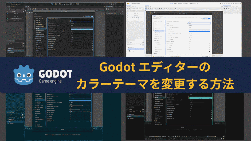Revert ベースカラー with reset icon, black theme
This screenshot has height=141, width=251.
coord(188,96)
